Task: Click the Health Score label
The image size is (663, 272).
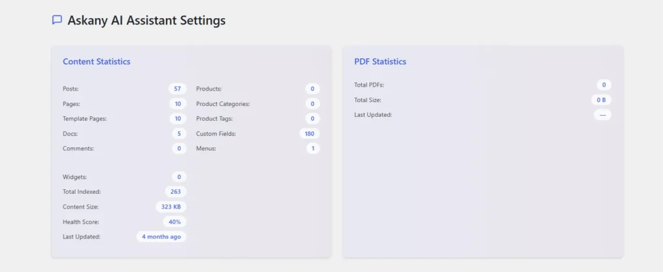Action: (81, 222)
